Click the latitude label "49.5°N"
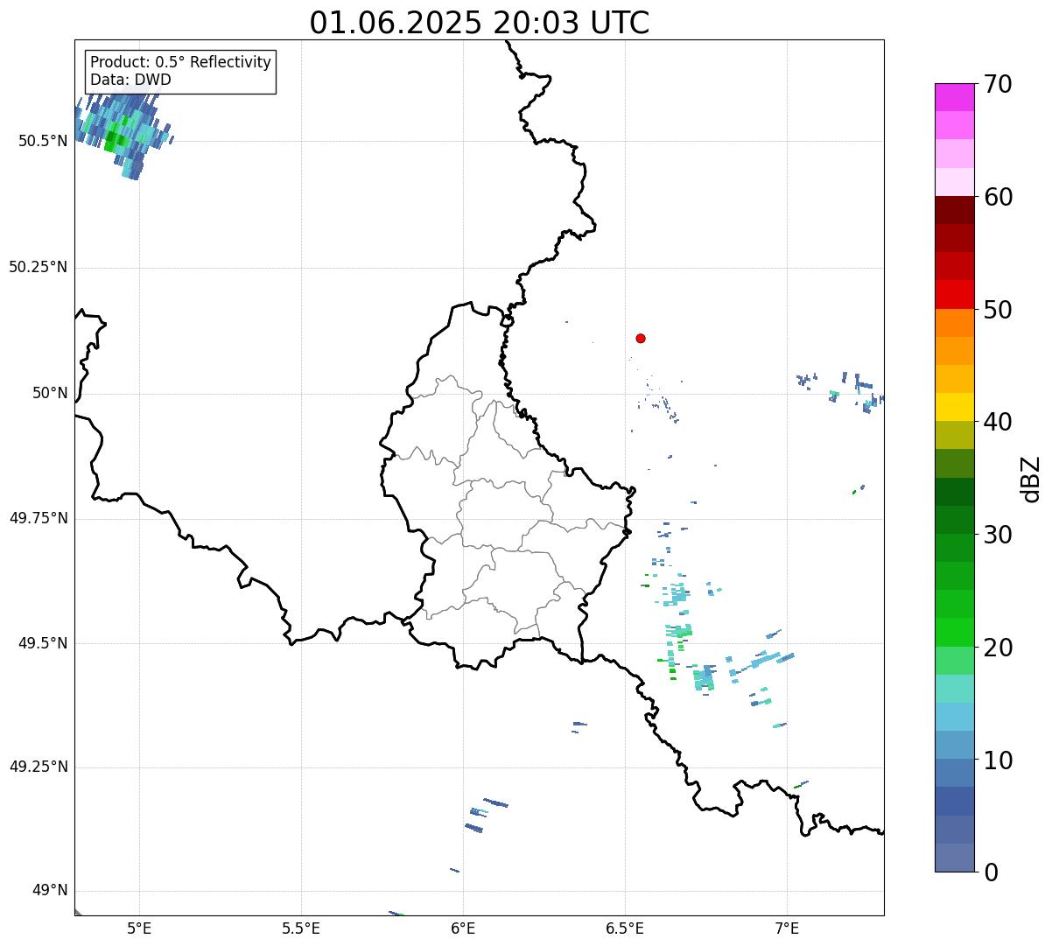The height and width of the screenshot is (946, 1052). tap(43, 643)
